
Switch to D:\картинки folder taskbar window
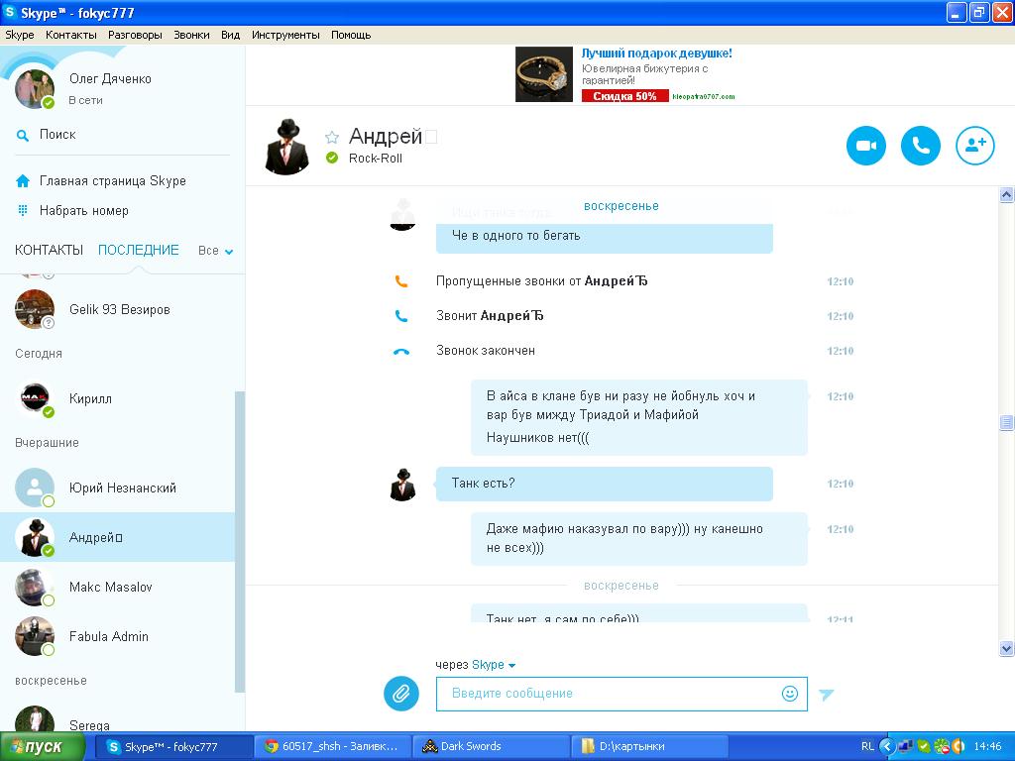[x=649, y=747]
